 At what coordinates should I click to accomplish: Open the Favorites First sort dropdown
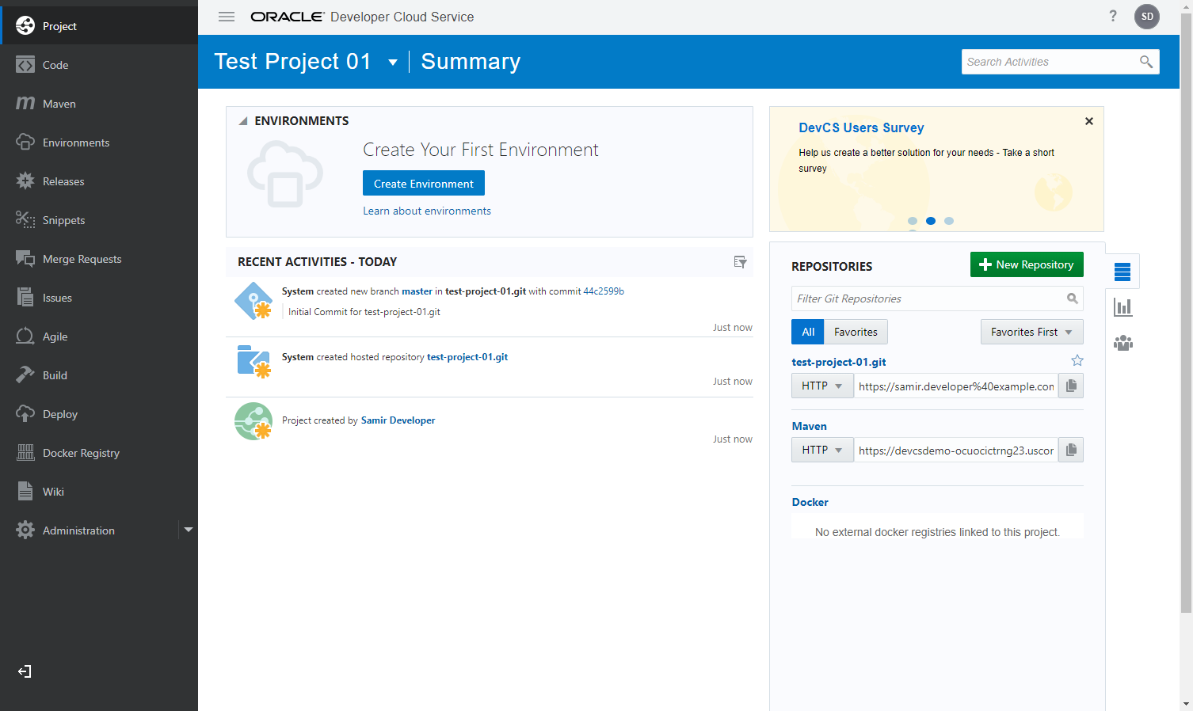coord(1031,332)
